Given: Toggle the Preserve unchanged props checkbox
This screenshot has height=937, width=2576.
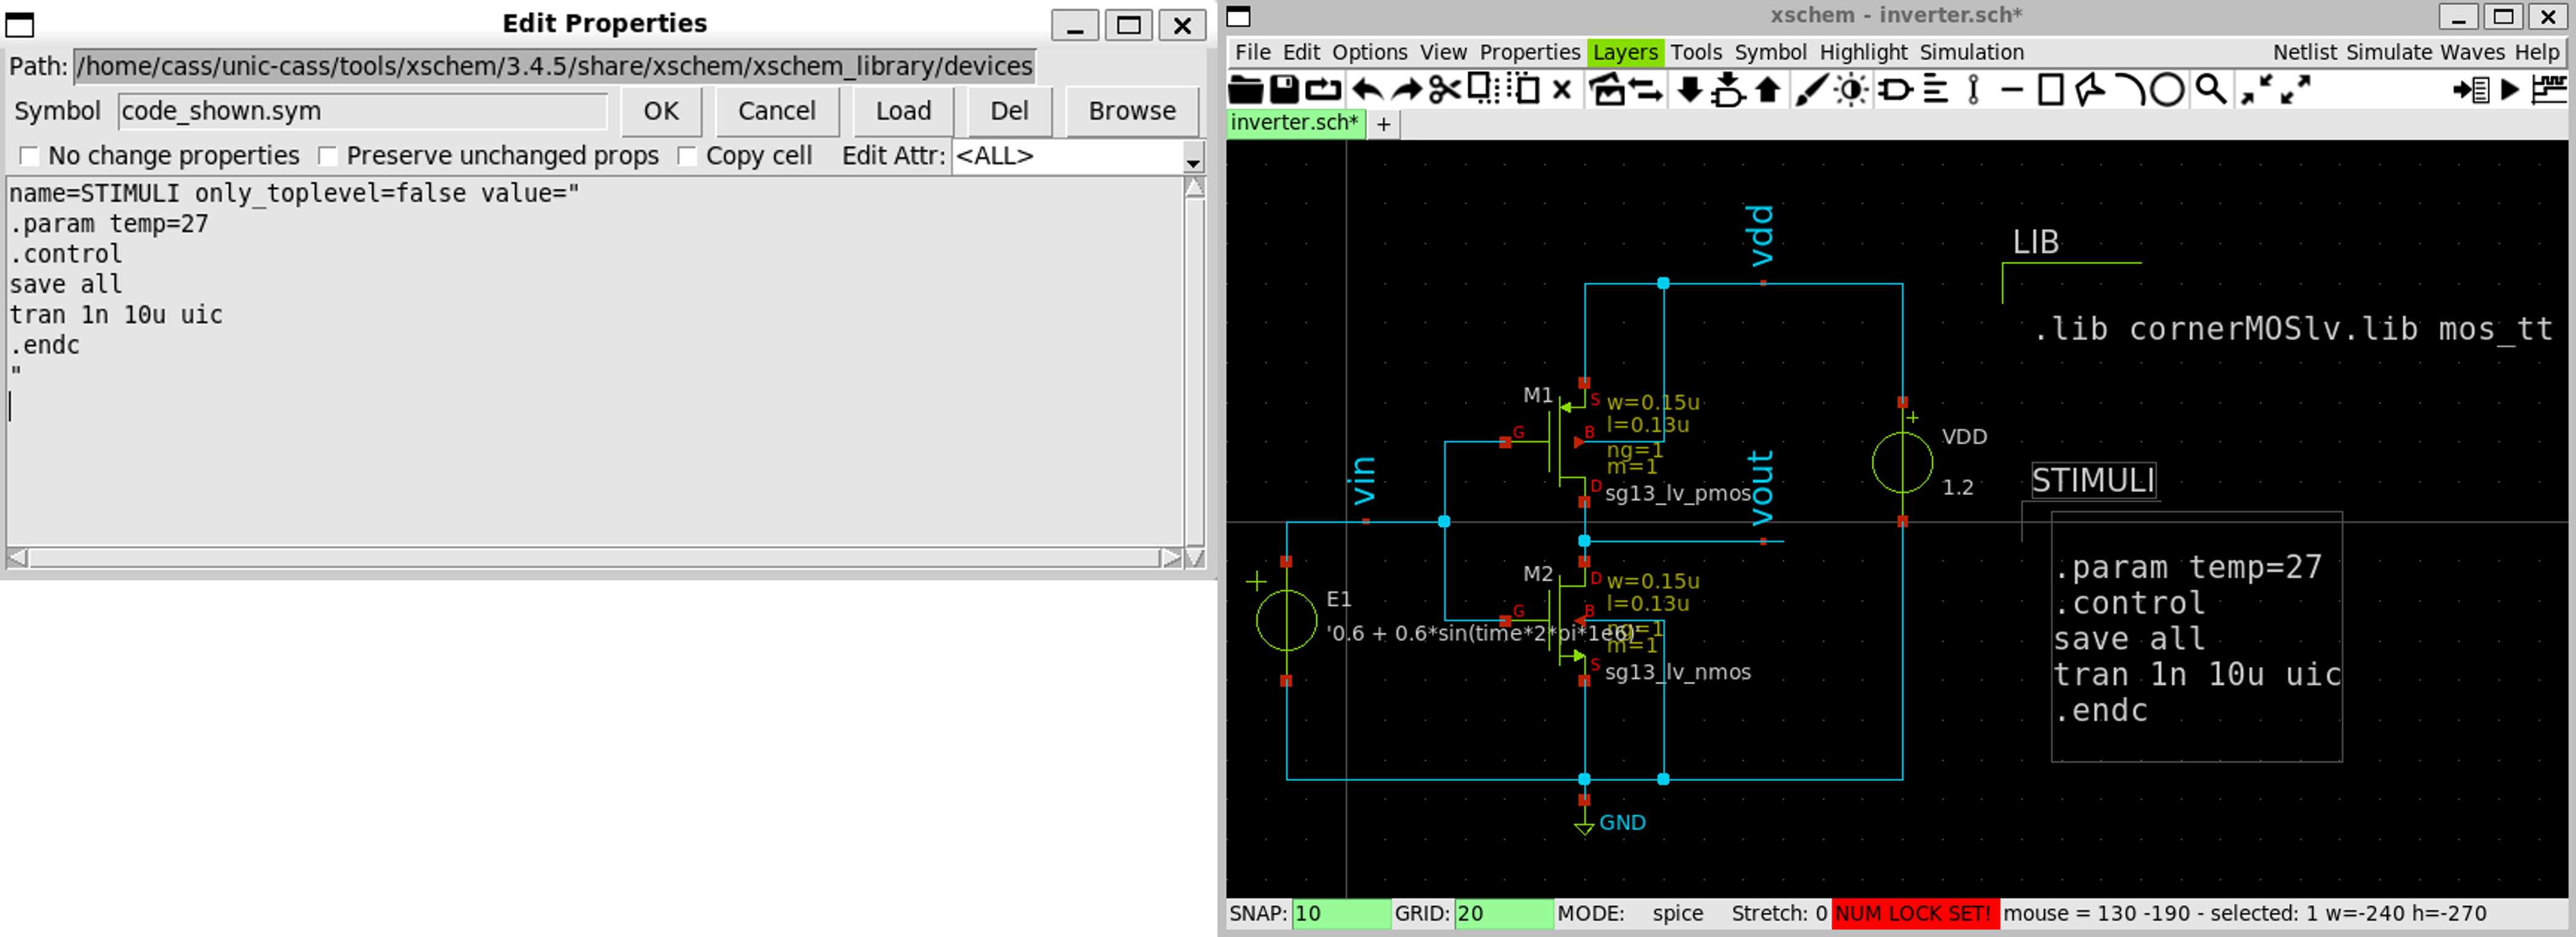Looking at the screenshot, I should (328, 156).
